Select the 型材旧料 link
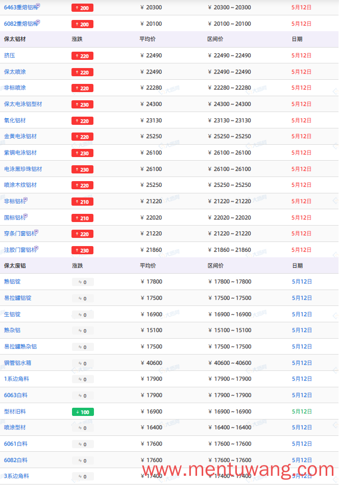Viewport: 339px width, 485px height. [15, 412]
